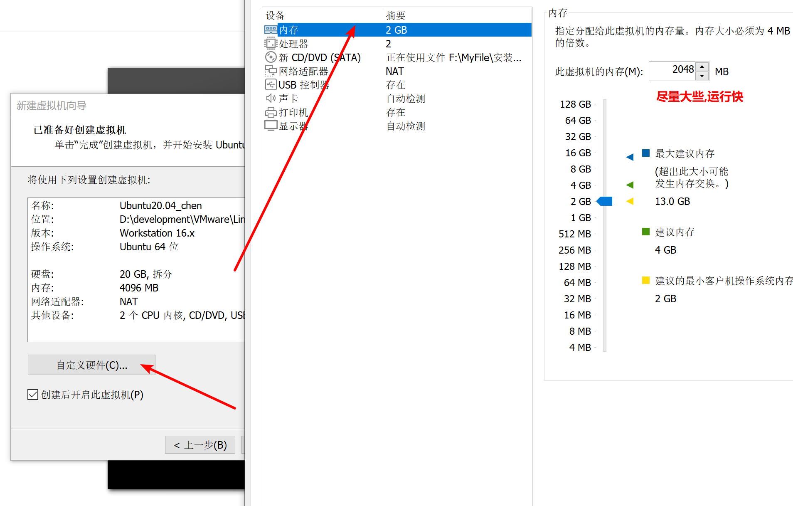Select the 处理器 device row
Screen dimensions: 793x506
pos(398,44)
